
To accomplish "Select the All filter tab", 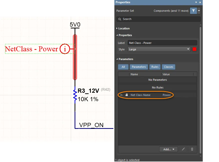I will click(x=123, y=67).
